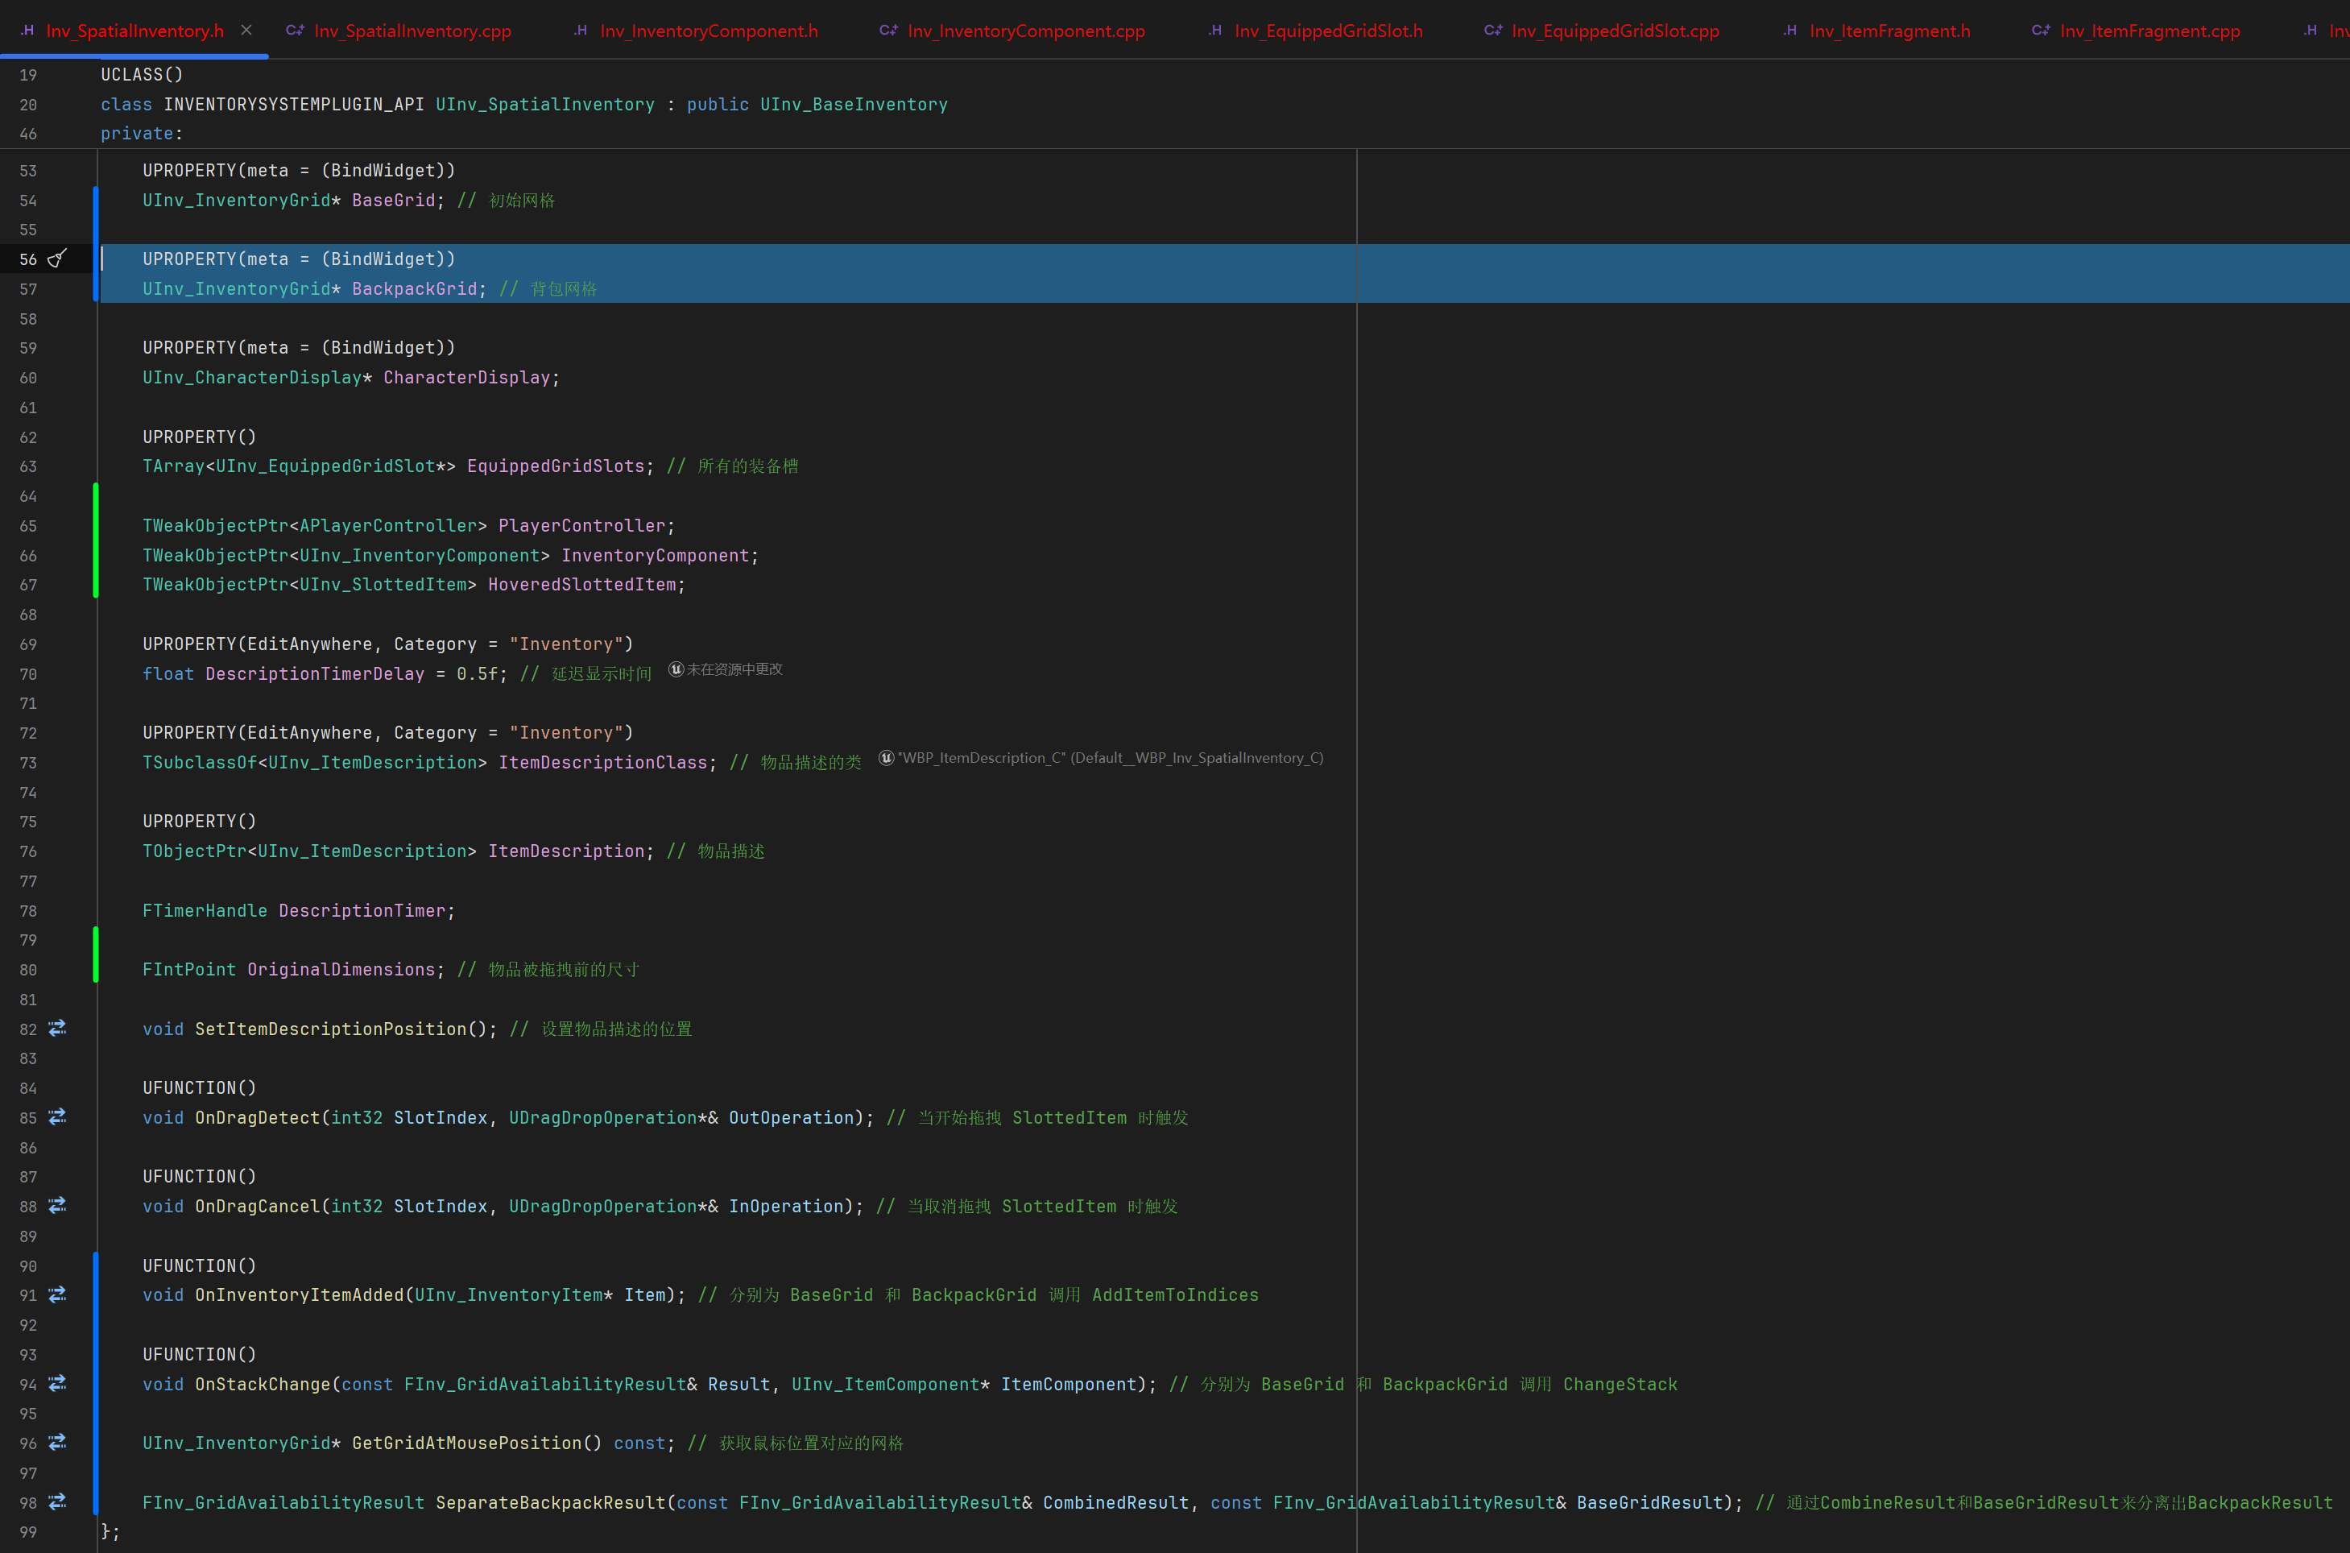Click line number 80 in the gutter
The height and width of the screenshot is (1553, 2350).
coord(27,970)
